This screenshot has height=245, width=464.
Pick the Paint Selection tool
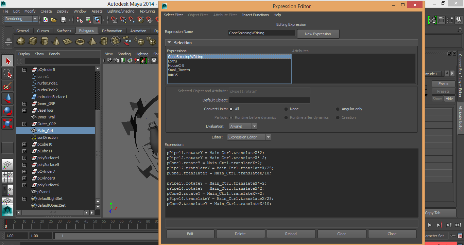point(7,86)
